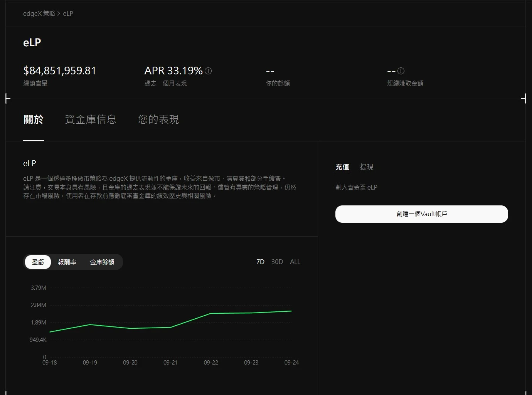The image size is (532, 395).
Task: Click the eLP breadcrumb item
Action: (68, 13)
